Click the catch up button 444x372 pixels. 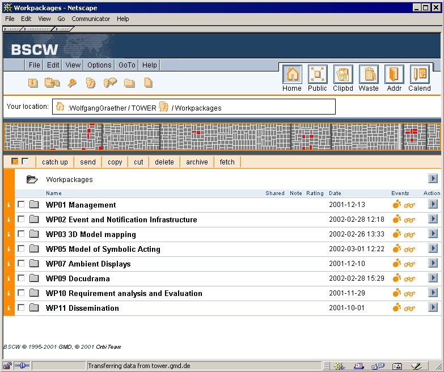[x=55, y=162]
